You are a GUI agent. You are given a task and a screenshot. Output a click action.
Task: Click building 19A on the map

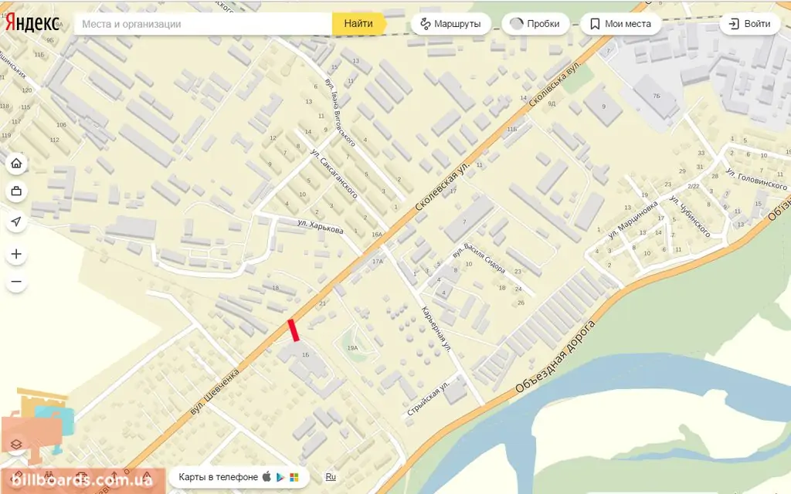[x=352, y=348]
